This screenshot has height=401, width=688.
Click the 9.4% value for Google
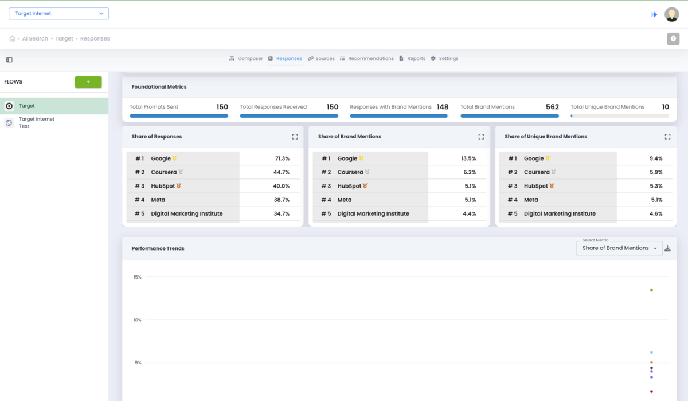(x=656, y=158)
